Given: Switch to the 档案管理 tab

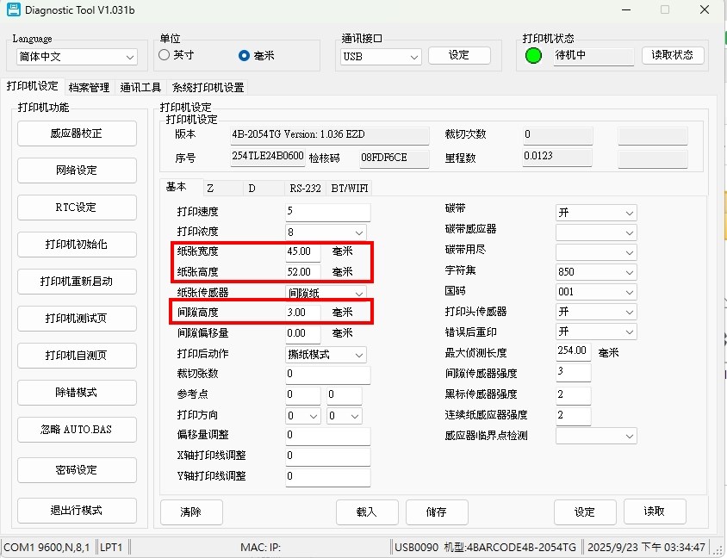Looking at the screenshot, I should pos(89,87).
